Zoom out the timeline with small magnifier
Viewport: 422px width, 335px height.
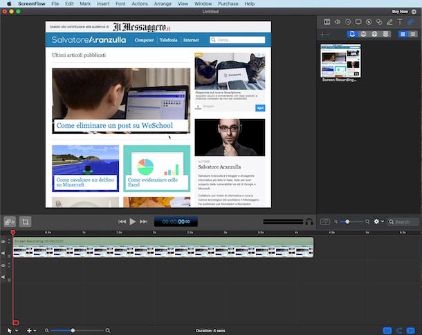point(47,331)
